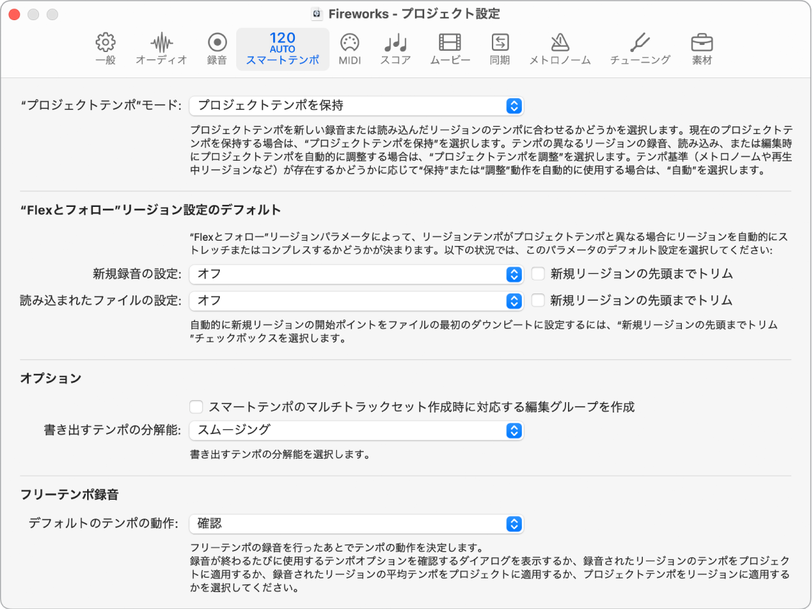Open the オーディオ waveform settings pane

tap(161, 49)
